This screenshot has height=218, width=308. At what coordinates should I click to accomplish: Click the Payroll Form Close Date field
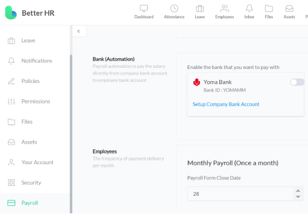245,194
